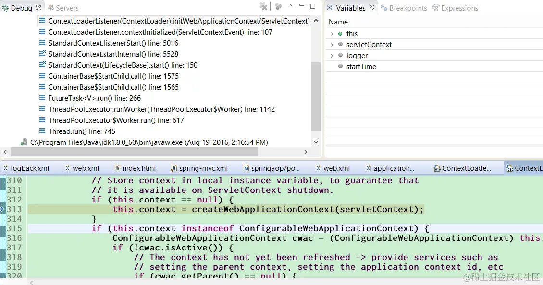543x285 pixels.
Task: Select FutureTask<V>.run() line: 266 frame
Action: click(95, 98)
